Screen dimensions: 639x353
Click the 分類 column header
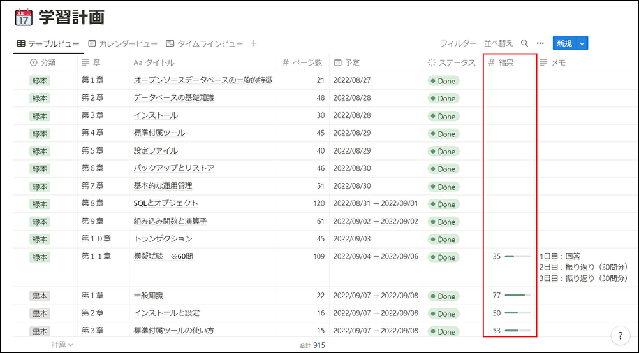(43, 62)
